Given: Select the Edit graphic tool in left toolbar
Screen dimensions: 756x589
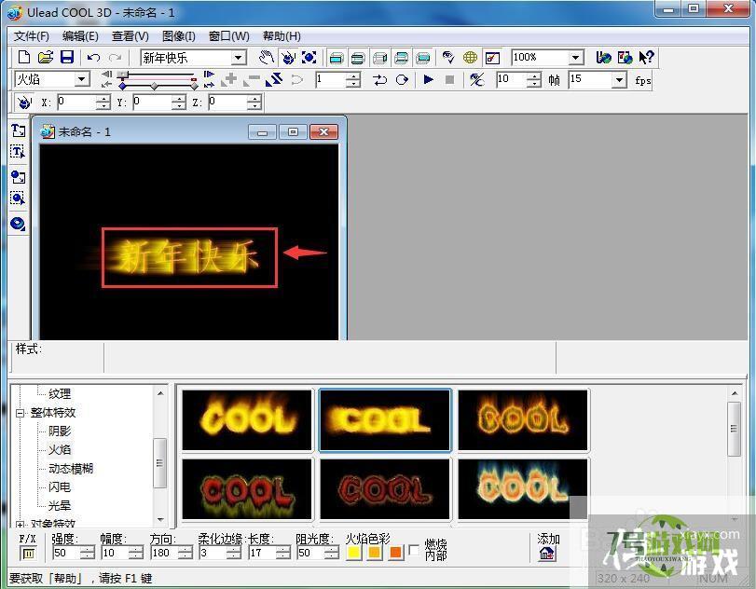Looking at the screenshot, I should [x=19, y=199].
